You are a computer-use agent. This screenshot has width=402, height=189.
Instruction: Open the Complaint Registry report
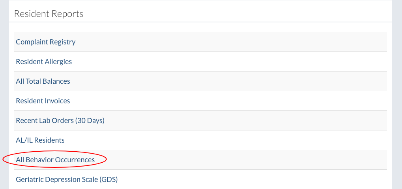click(45, 42)
